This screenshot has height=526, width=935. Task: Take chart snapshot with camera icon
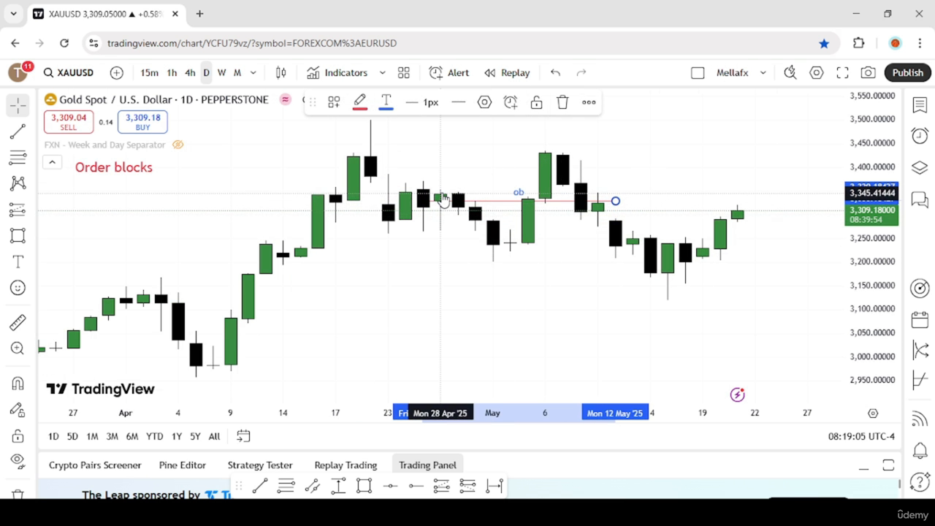coord(868,72)
